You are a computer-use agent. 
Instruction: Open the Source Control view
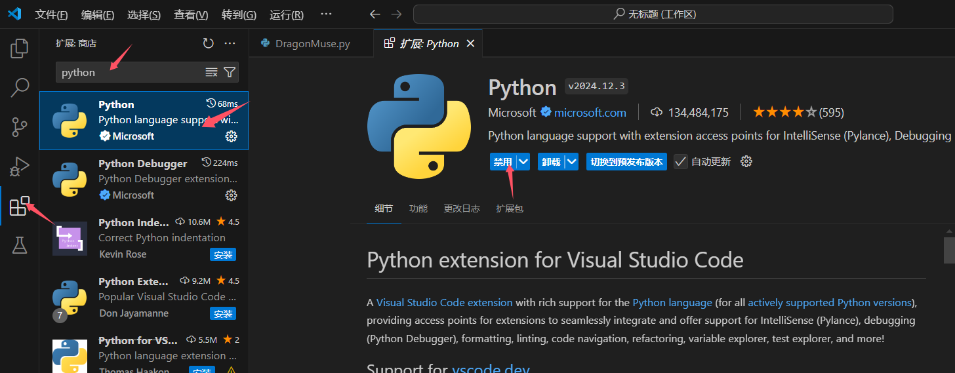click(20, 127)
